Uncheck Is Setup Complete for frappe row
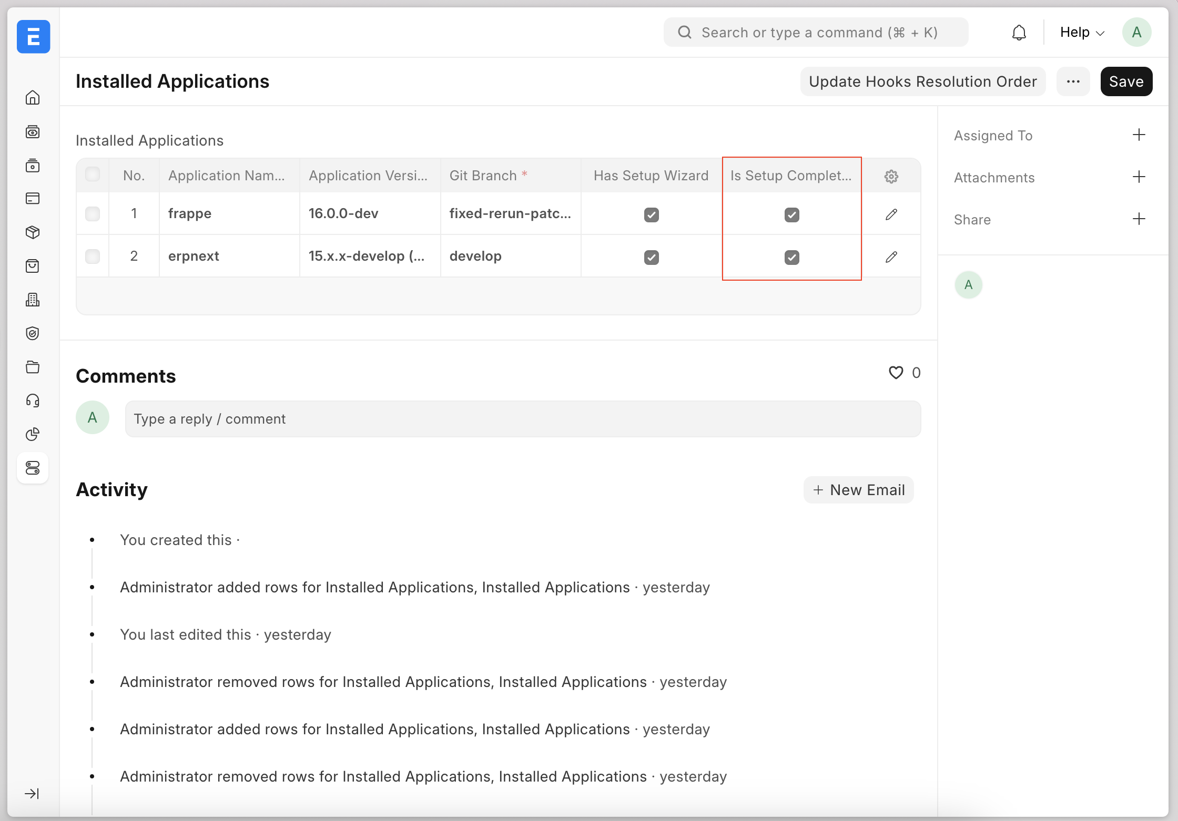1178x821 pixels. pyautogui.click(x=792, y=214)
